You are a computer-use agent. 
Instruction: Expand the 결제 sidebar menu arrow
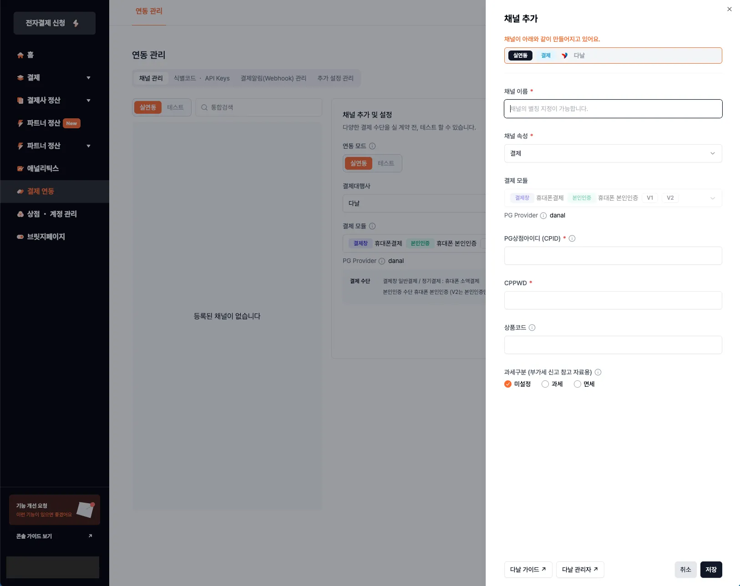pos(88,78)
